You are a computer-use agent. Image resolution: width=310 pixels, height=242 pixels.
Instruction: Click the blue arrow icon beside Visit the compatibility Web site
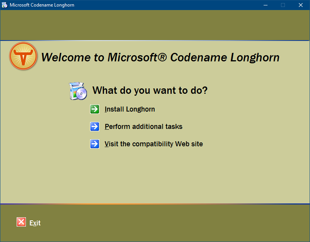point(95,144)
